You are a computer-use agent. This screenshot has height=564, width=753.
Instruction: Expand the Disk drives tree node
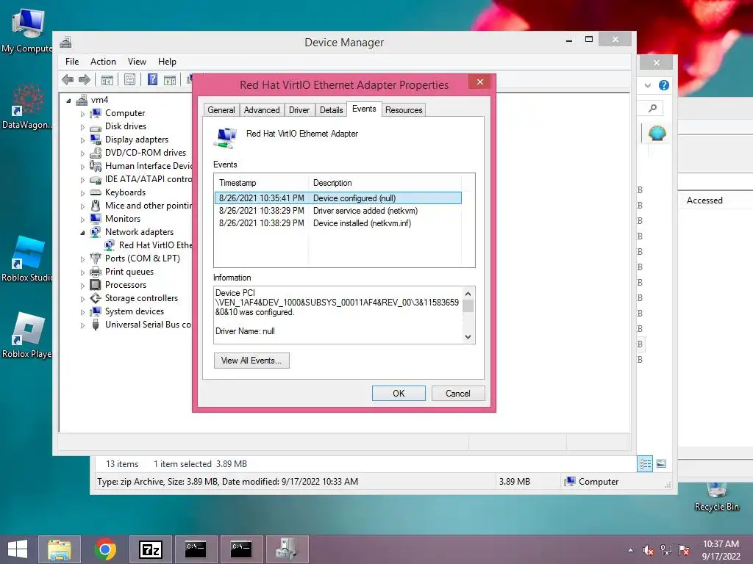(82, 127)
